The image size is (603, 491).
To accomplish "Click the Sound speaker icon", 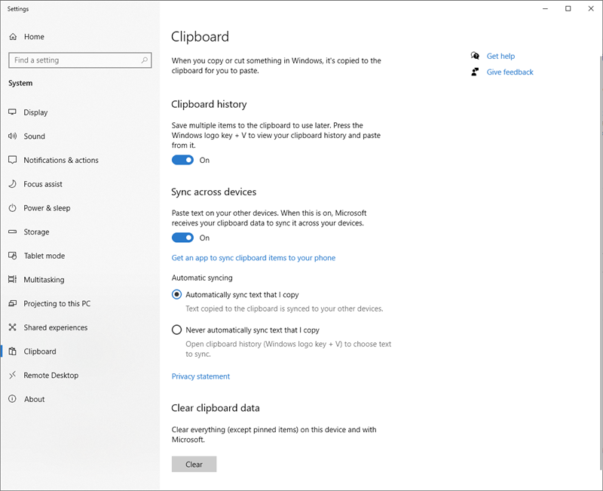I will (13, 137).
